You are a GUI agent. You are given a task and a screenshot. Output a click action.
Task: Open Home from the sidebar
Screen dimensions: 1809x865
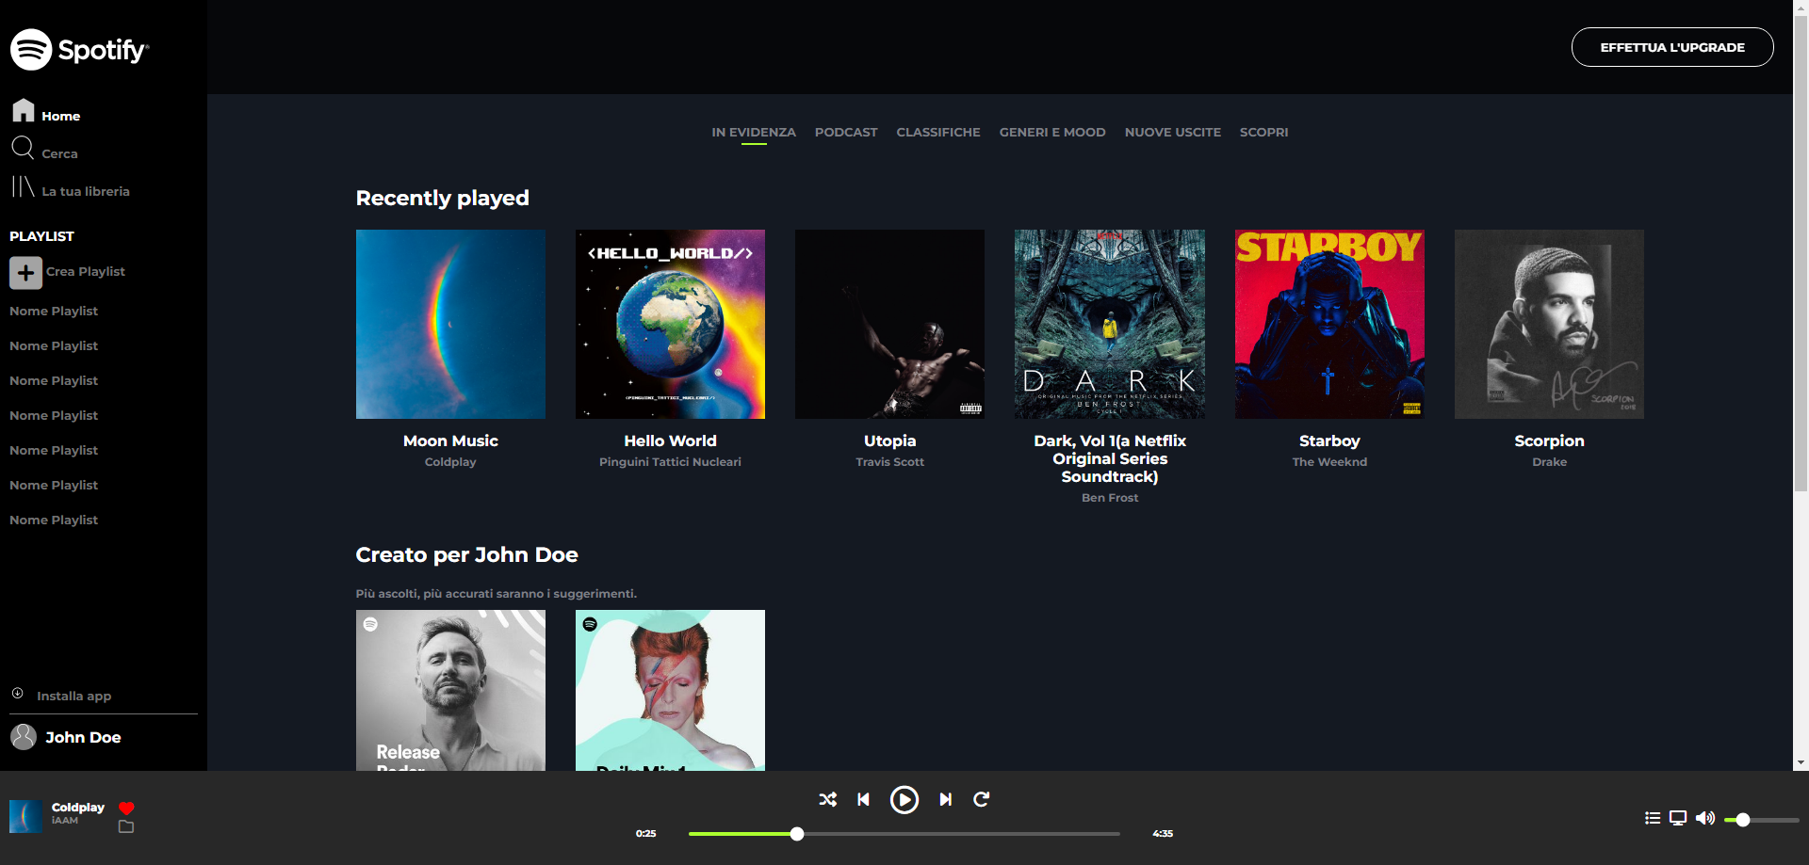pos(46,112)
